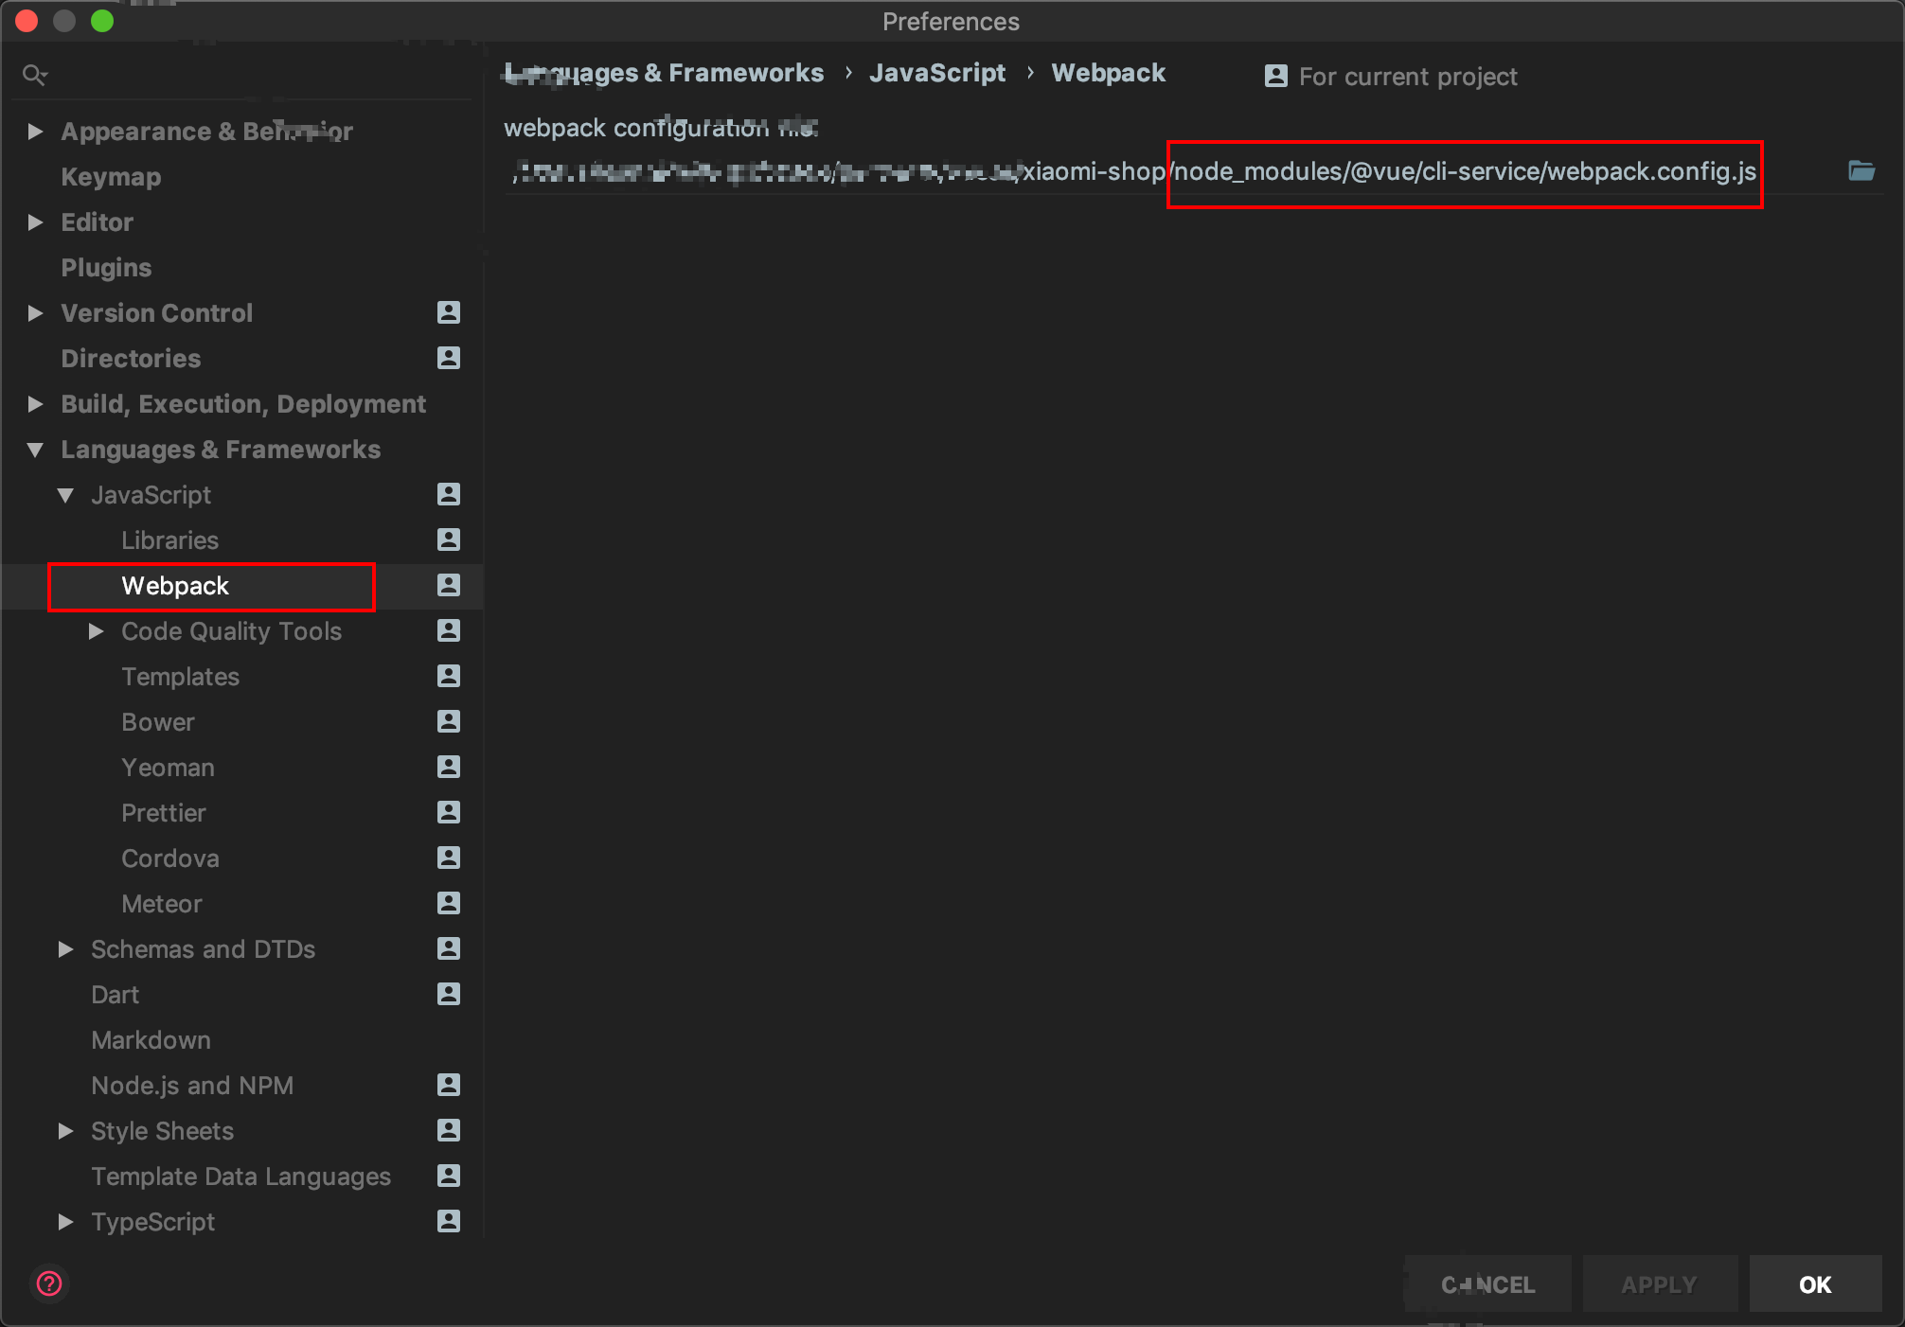Click the search magnifier icon
The image size is (1905, 1327).
(34, 75)
